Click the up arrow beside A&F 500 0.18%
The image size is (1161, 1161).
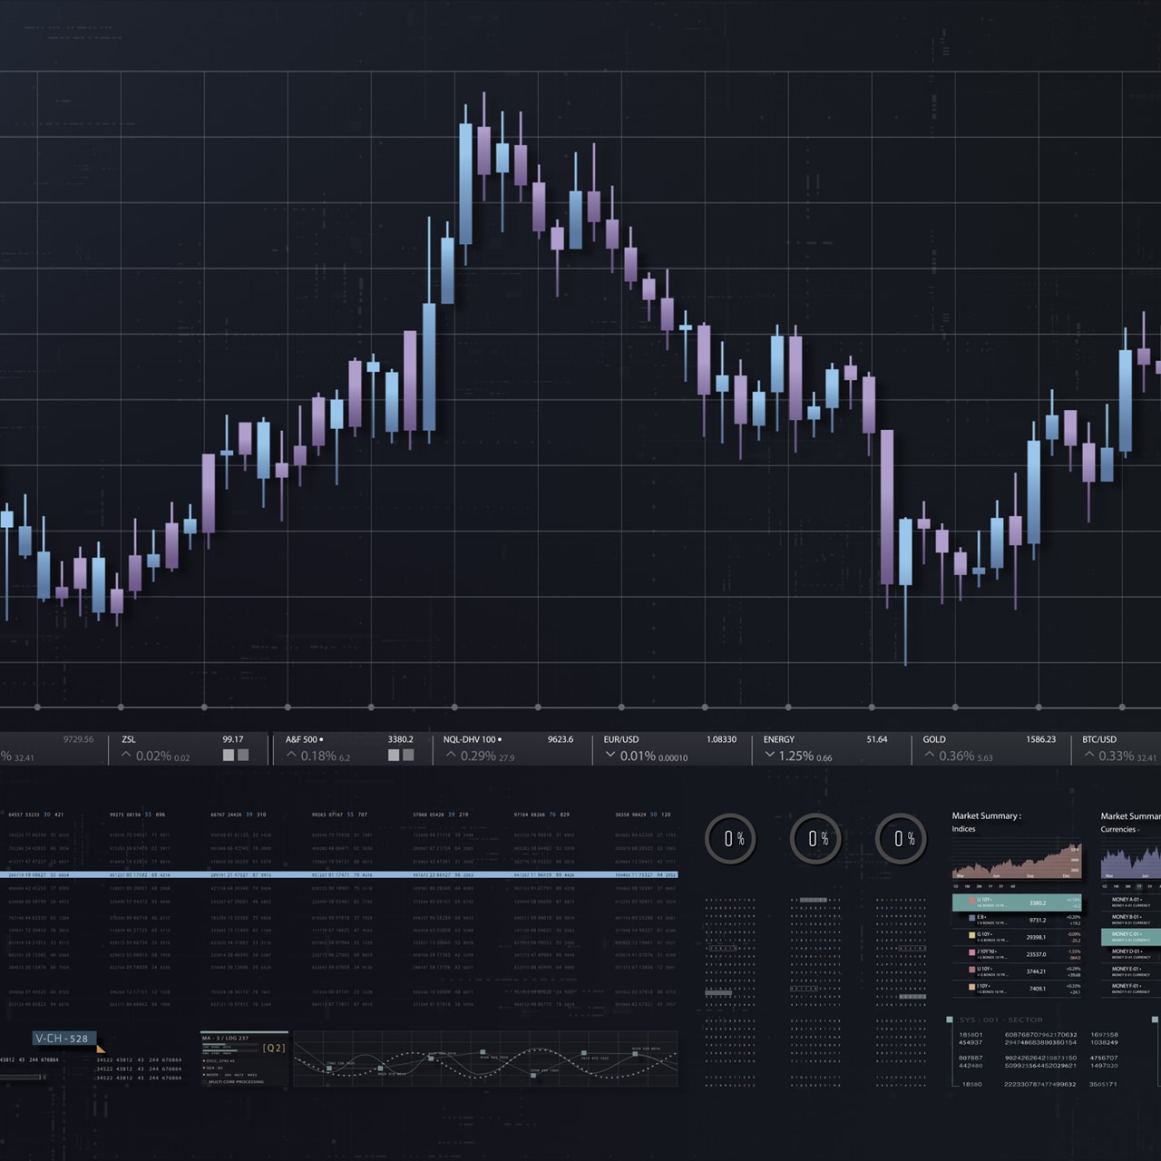click(291, 755)
